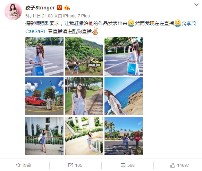Open 弦子Stringer's profile avatar

pos(13,11)
